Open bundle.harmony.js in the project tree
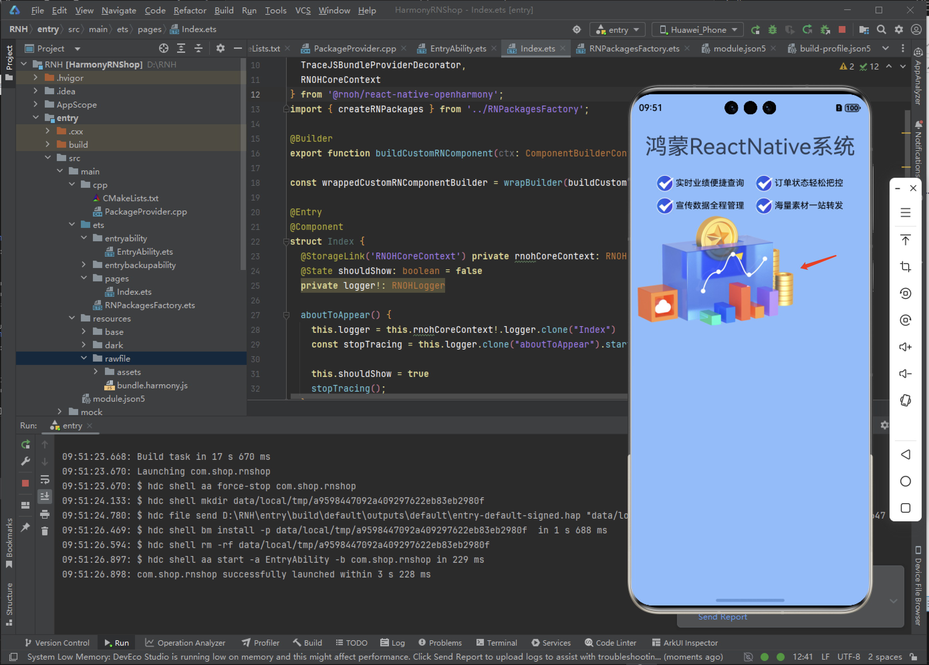The image size is (929, 665). coord(152,385)
